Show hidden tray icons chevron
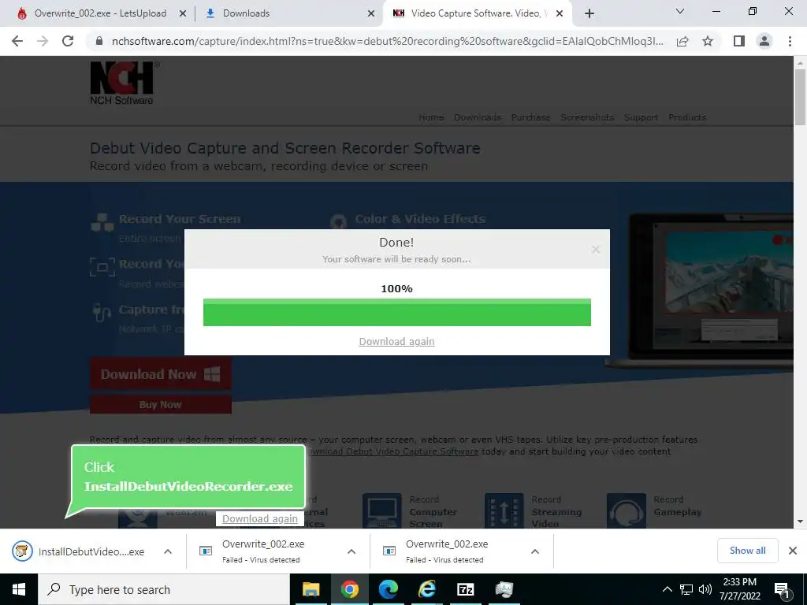 (x=667, y=589)
